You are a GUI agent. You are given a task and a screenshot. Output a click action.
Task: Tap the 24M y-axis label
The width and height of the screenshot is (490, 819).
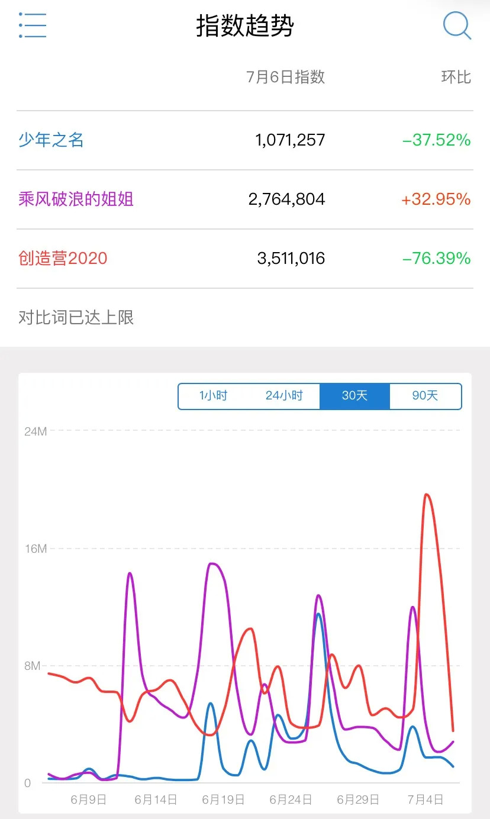(36, 431)
